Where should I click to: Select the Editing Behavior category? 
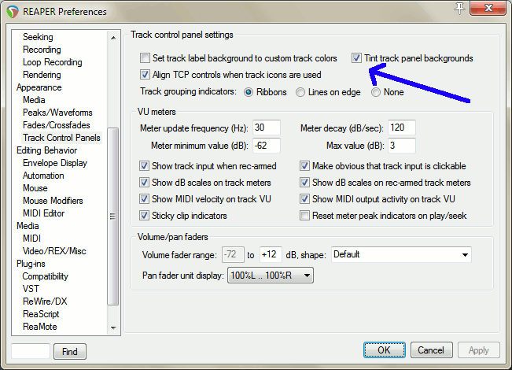[46, 150]
